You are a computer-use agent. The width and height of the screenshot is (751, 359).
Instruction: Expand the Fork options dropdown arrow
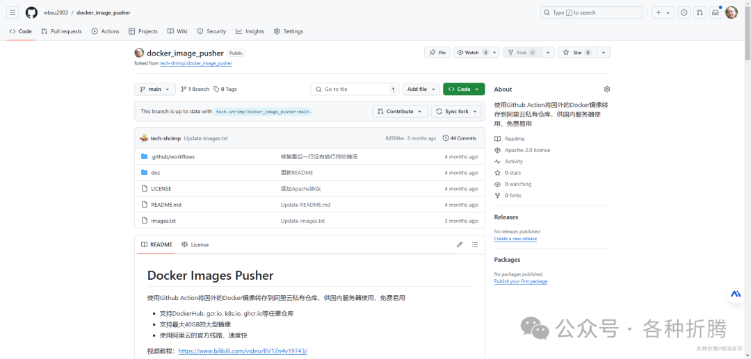[x=548, y=53]
